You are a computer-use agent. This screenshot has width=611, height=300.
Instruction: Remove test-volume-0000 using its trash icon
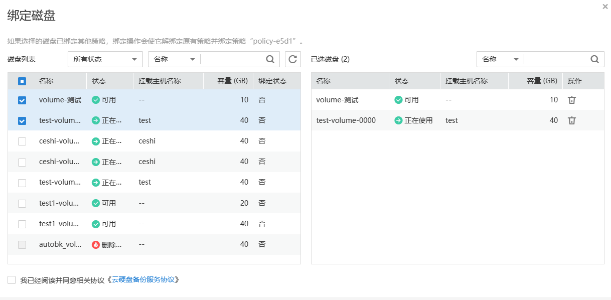tap(571, 120)
